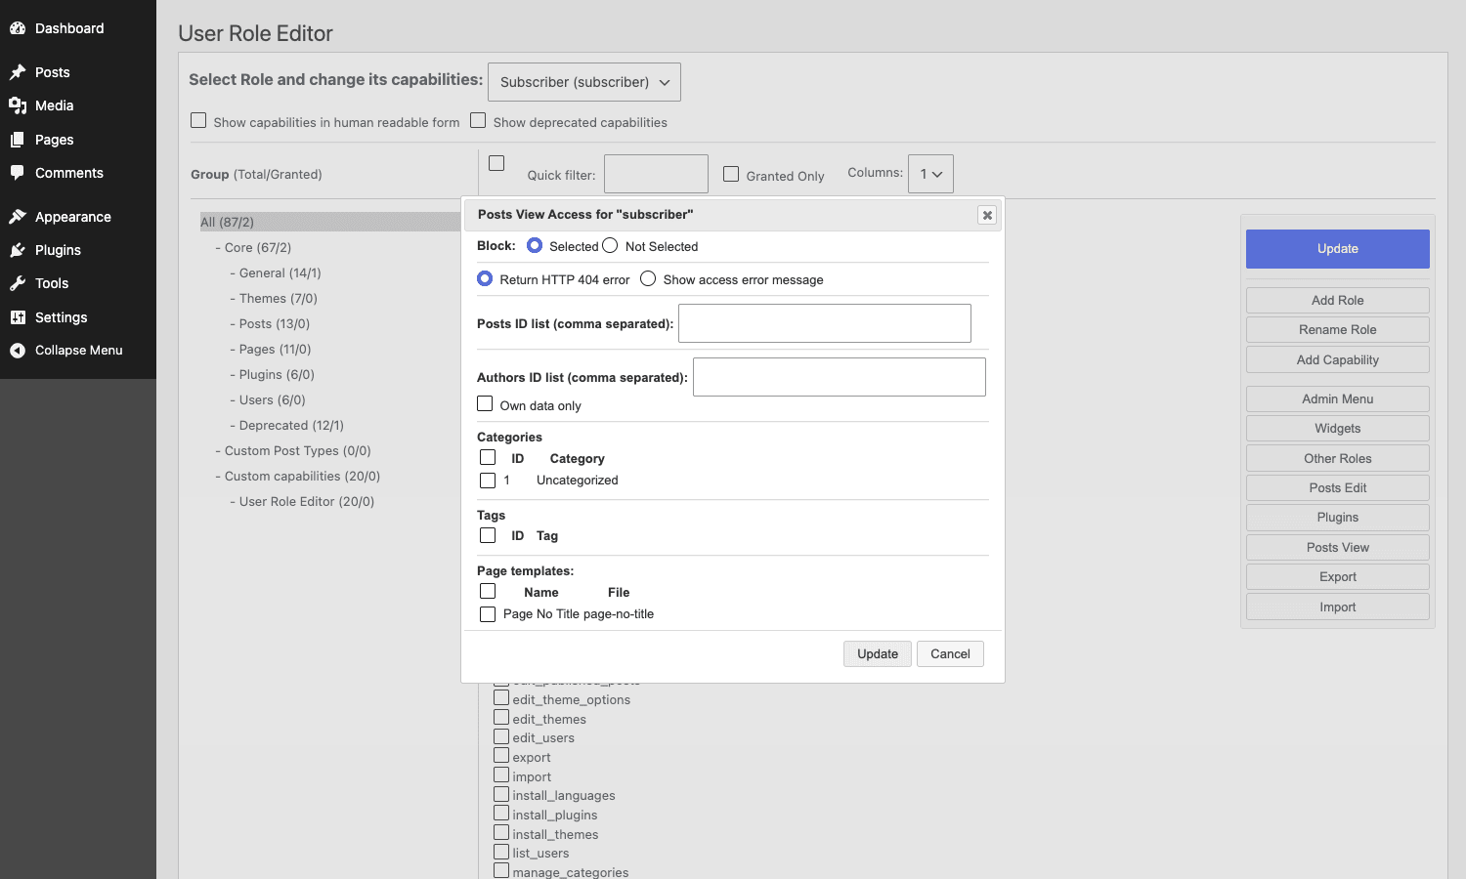Click the Quick filter text box

click(x=656, y=174)
